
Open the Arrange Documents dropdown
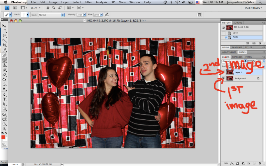pos(70,8)
